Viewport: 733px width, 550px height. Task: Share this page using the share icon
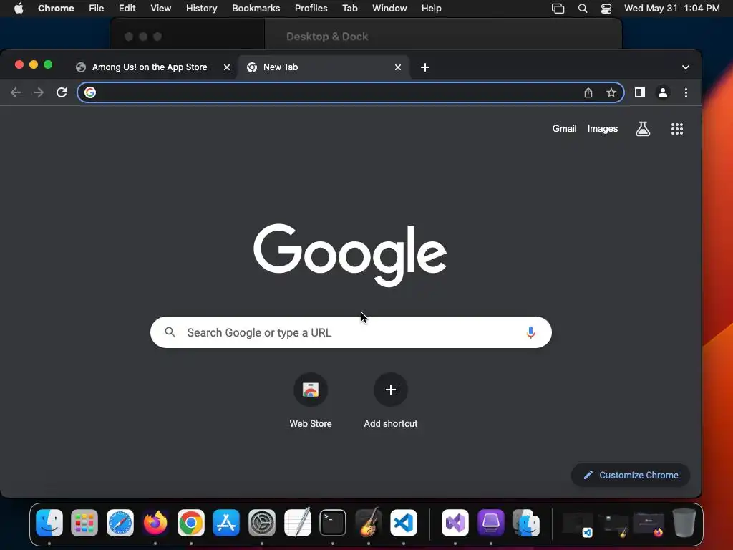click(x=588, y=92)
